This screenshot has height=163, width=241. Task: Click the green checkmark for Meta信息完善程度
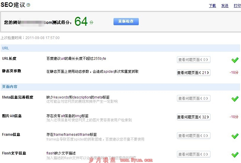pyautogui.click(x=235, y=99)
